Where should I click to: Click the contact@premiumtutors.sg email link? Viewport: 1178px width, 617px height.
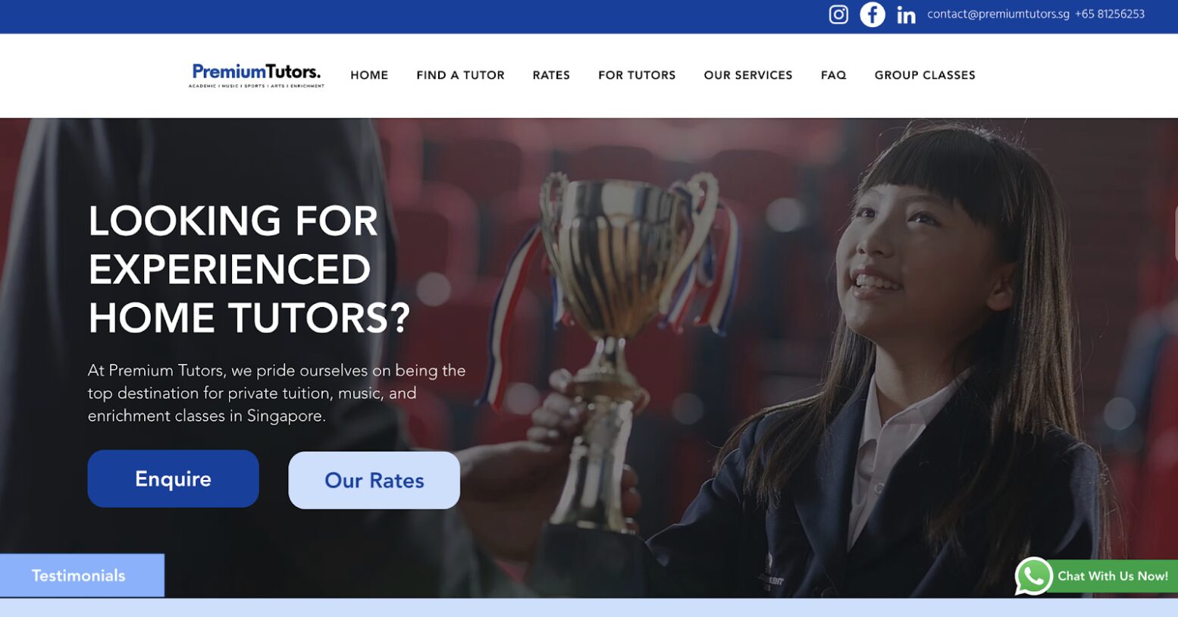tap(998, 14)
